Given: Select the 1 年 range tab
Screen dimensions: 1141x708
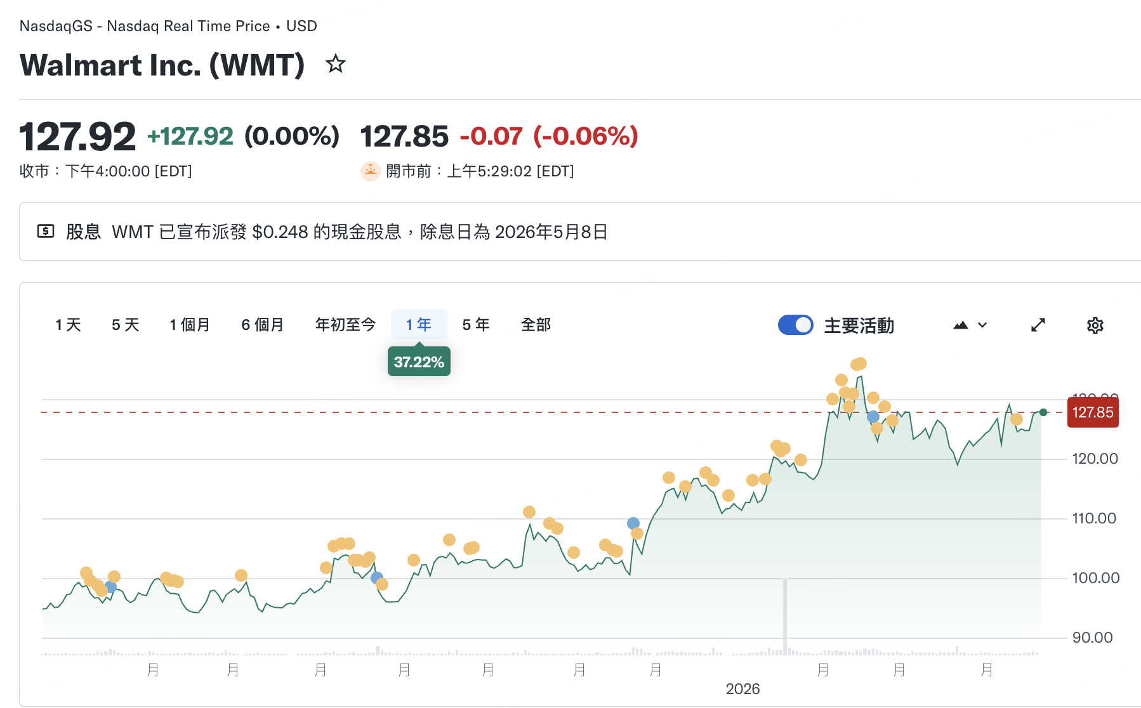Looking at the screenshot, I should [x=419, y=325].
